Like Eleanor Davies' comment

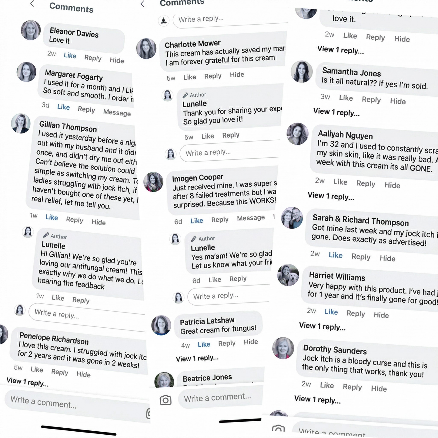tap(70, 55)
